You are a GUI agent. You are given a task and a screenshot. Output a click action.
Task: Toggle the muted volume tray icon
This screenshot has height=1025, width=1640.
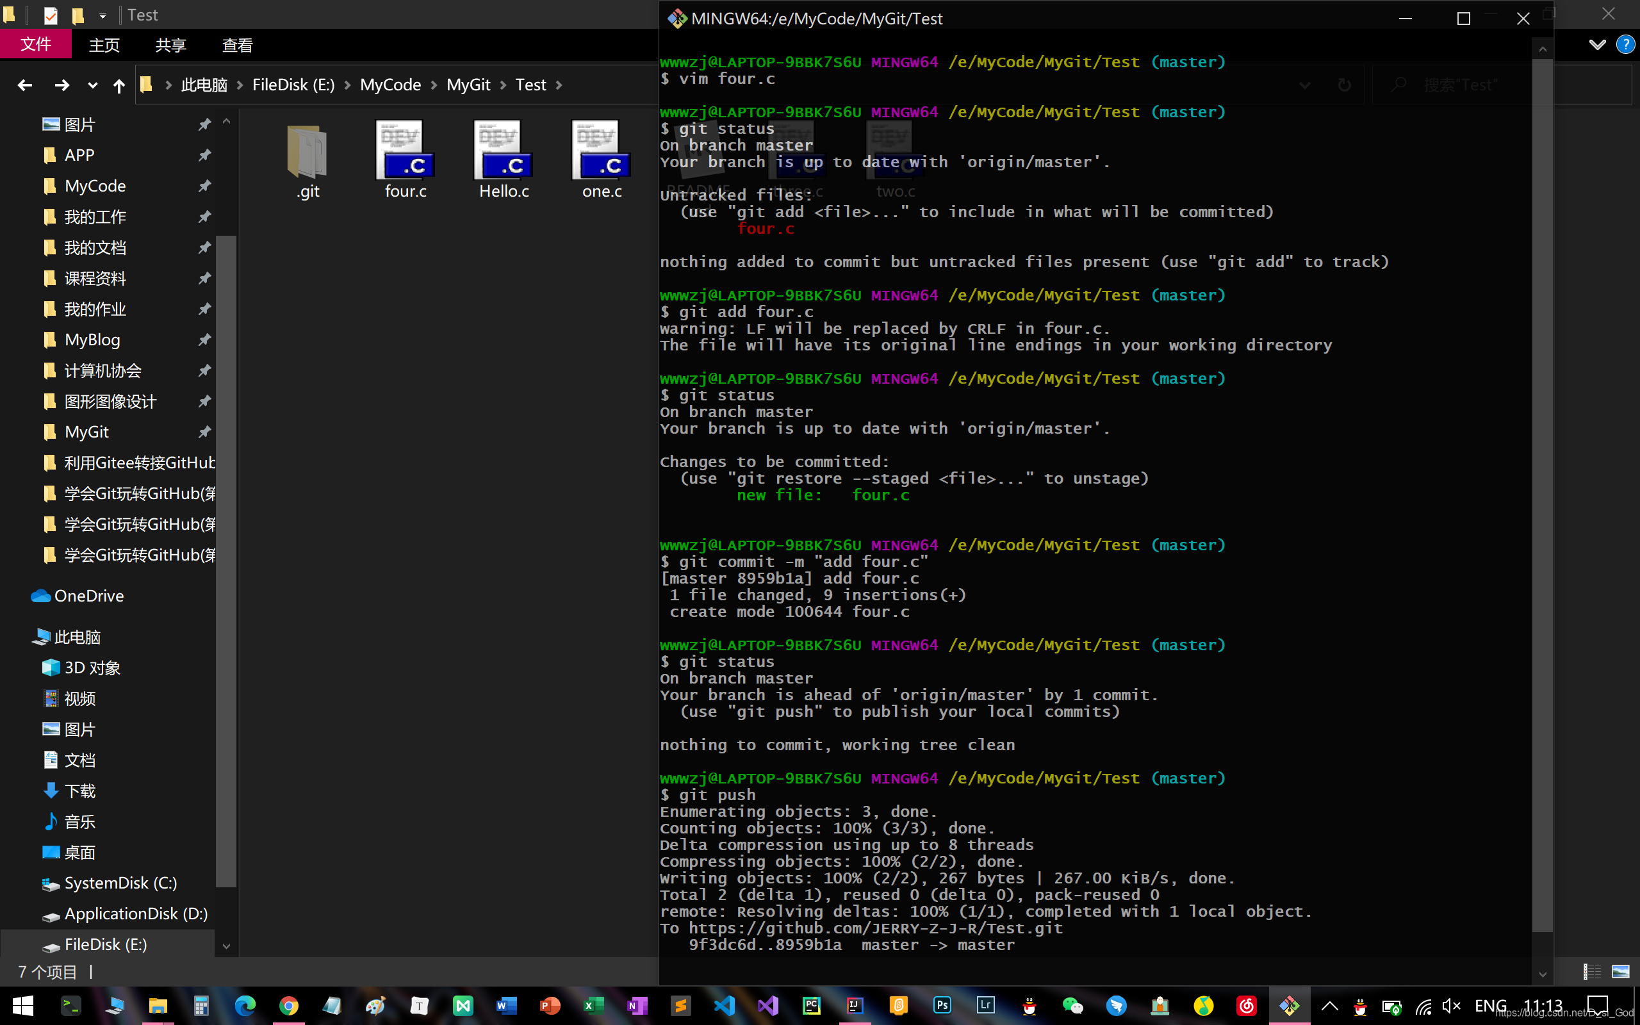click(1450, 1006)
